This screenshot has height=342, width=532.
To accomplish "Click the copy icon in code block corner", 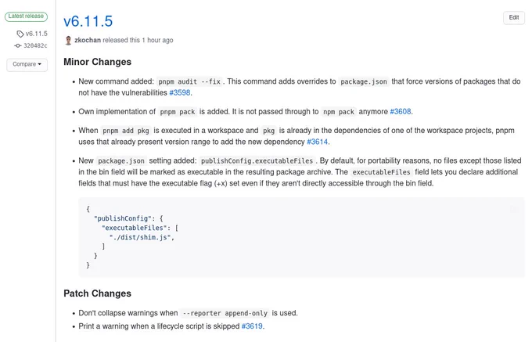I will point(514,209).
